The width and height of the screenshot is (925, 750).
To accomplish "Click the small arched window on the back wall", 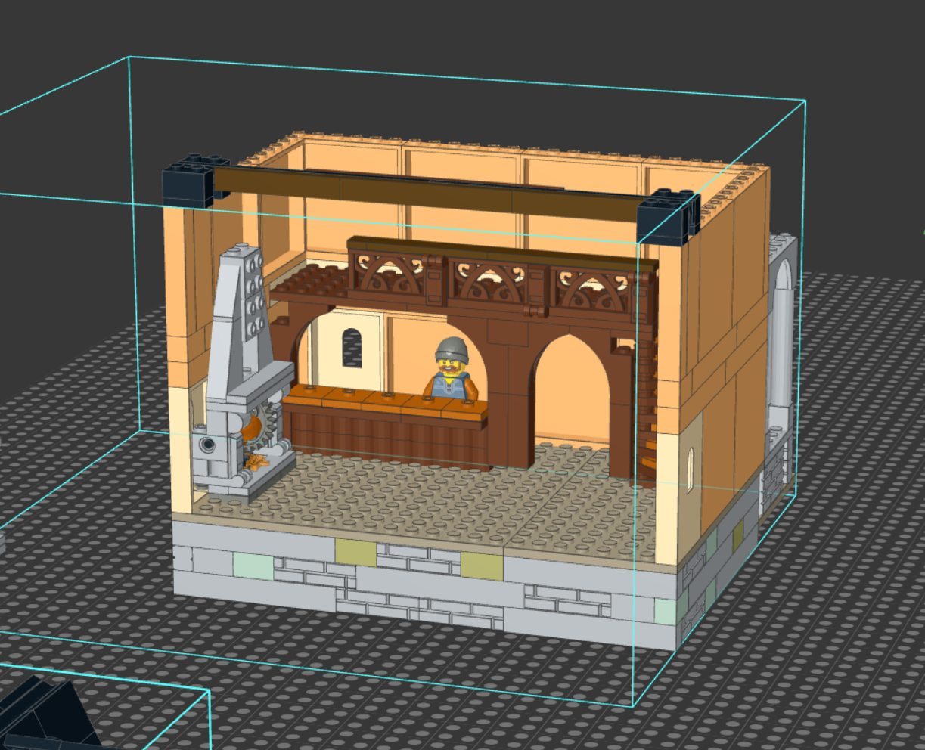I will point(352,348).
